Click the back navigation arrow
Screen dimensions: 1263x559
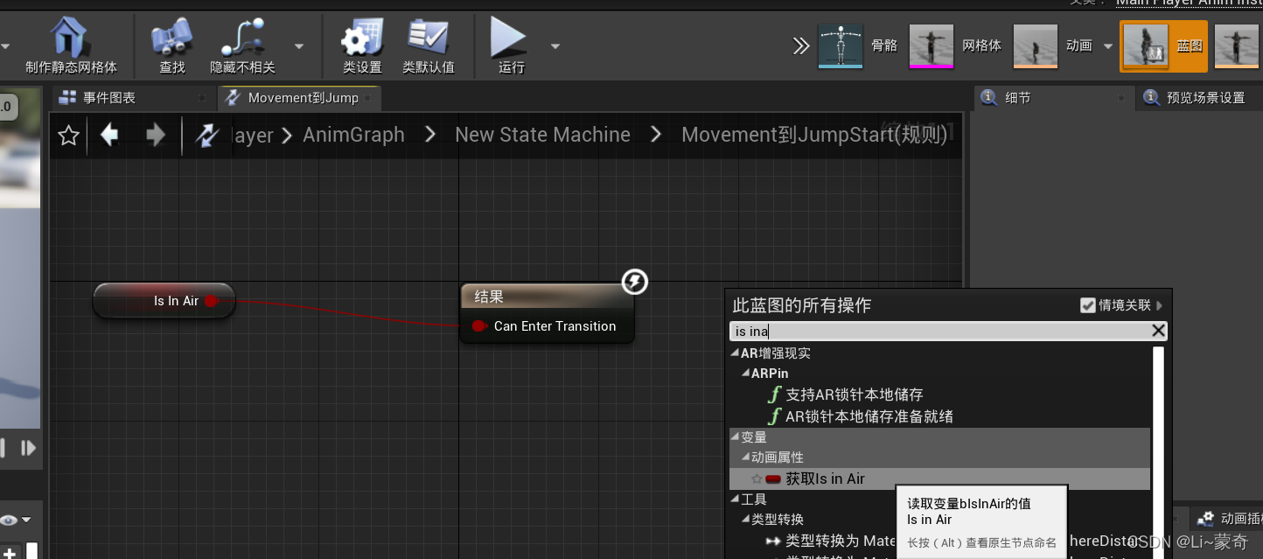109,135
